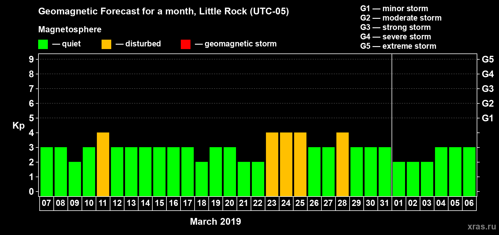Viewport: 499px width, 235px height.
Task: Select date label 25 on the axis
Action: [x=300, y=203]
